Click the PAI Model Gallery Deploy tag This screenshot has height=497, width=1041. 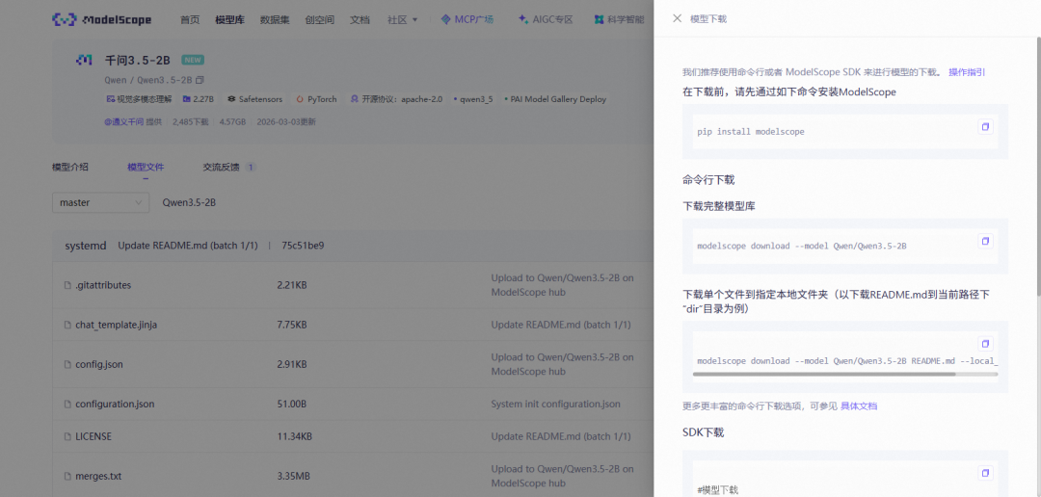point(556,99)
